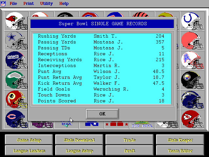The width and height of the screenshot is (209, 157).
Task: Choose the Patriots helmet
Action: [192, 60]
